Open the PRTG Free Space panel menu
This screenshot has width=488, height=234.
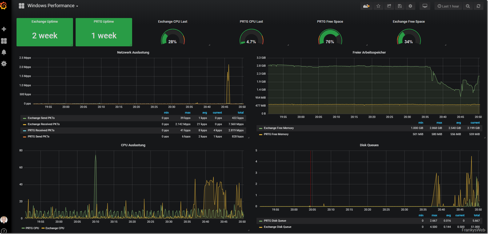click(x=330, y=22)
